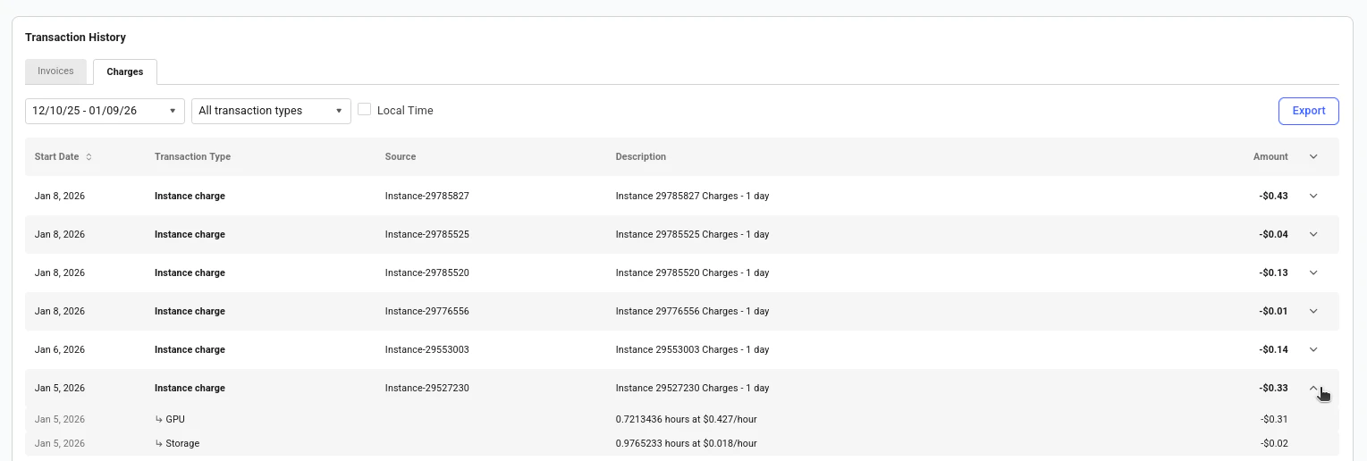
Task: Select source text Instance-29785525
Action: click(x=427, y=234)
